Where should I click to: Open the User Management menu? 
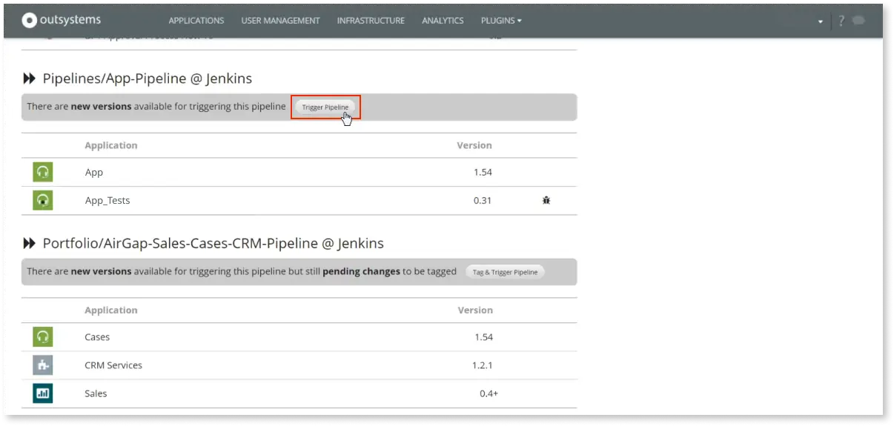280,21
